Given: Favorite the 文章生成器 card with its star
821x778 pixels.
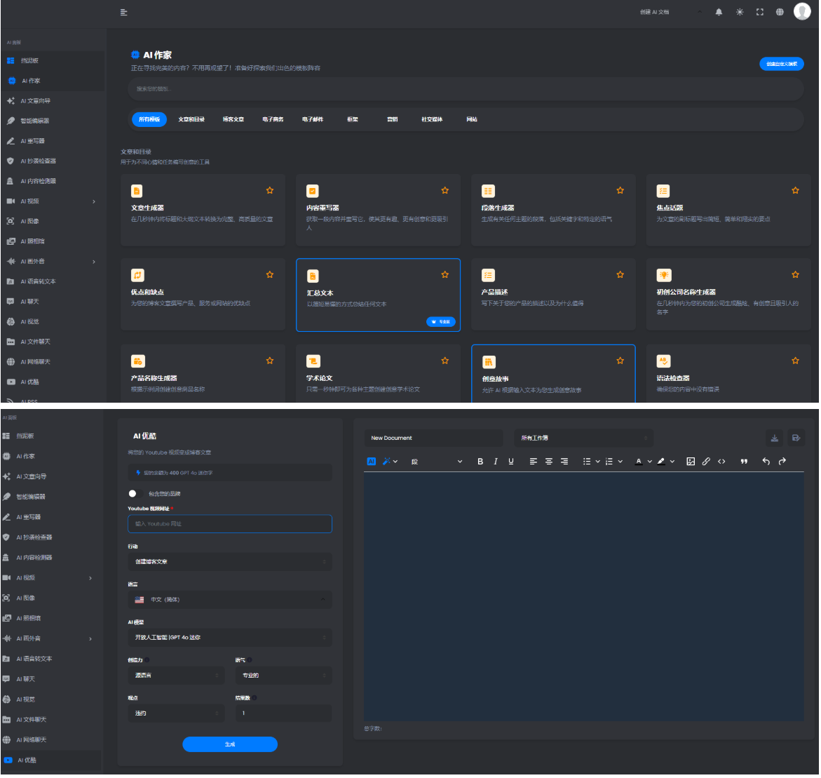Looking at the screenshot, I should point(270,191).
